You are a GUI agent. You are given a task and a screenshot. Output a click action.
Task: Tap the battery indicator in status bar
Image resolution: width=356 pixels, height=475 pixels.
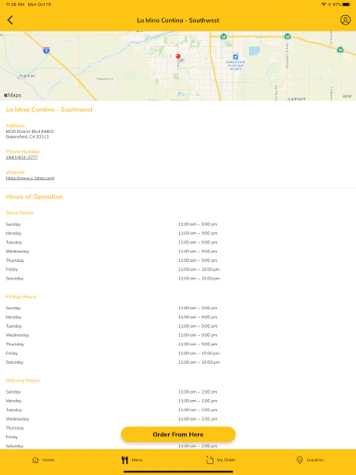(x=347, y=5)
